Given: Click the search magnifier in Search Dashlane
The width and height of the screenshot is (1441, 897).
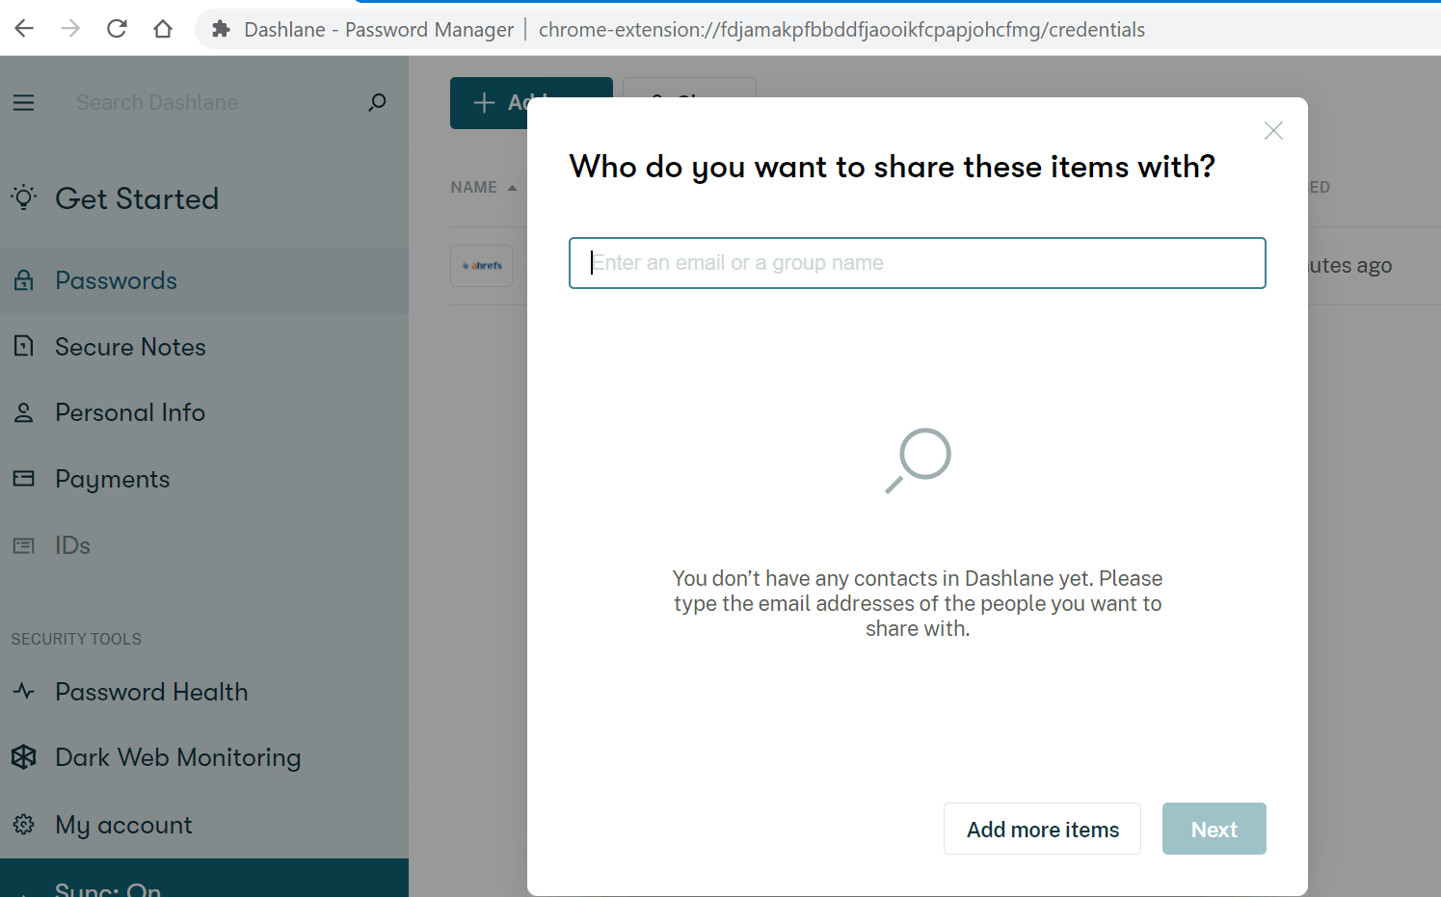Looking at the screenshot, I should pyautogui.click(x=377, y=102).
